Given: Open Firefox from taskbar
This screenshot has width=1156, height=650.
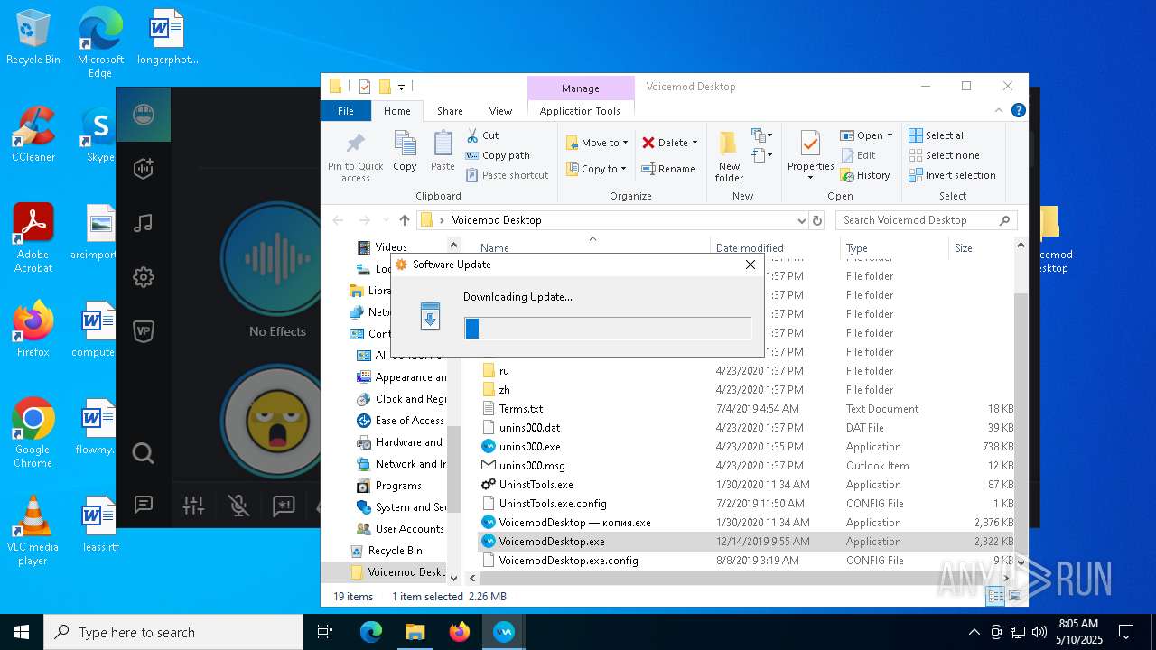Looking at the screenshot, I should click(460, 632).
